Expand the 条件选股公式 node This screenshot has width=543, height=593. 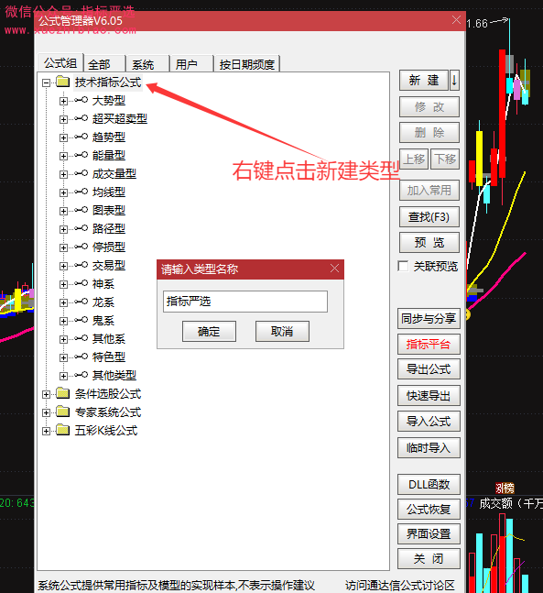pos(46,394)
